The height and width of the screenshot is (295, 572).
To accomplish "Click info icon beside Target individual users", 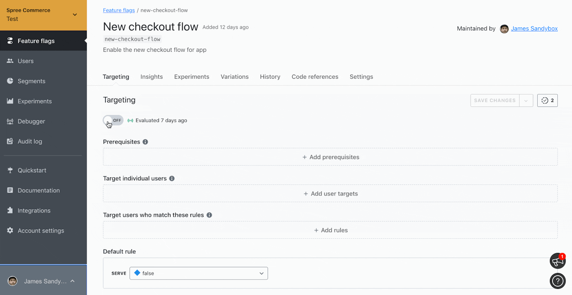I will coord(172,178).
